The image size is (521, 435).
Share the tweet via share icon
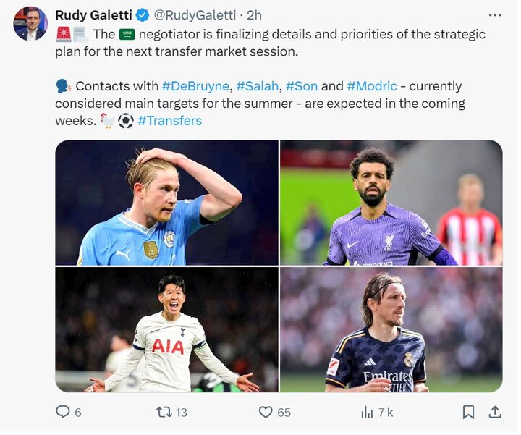pyautogui.click(x=495, y=412)
